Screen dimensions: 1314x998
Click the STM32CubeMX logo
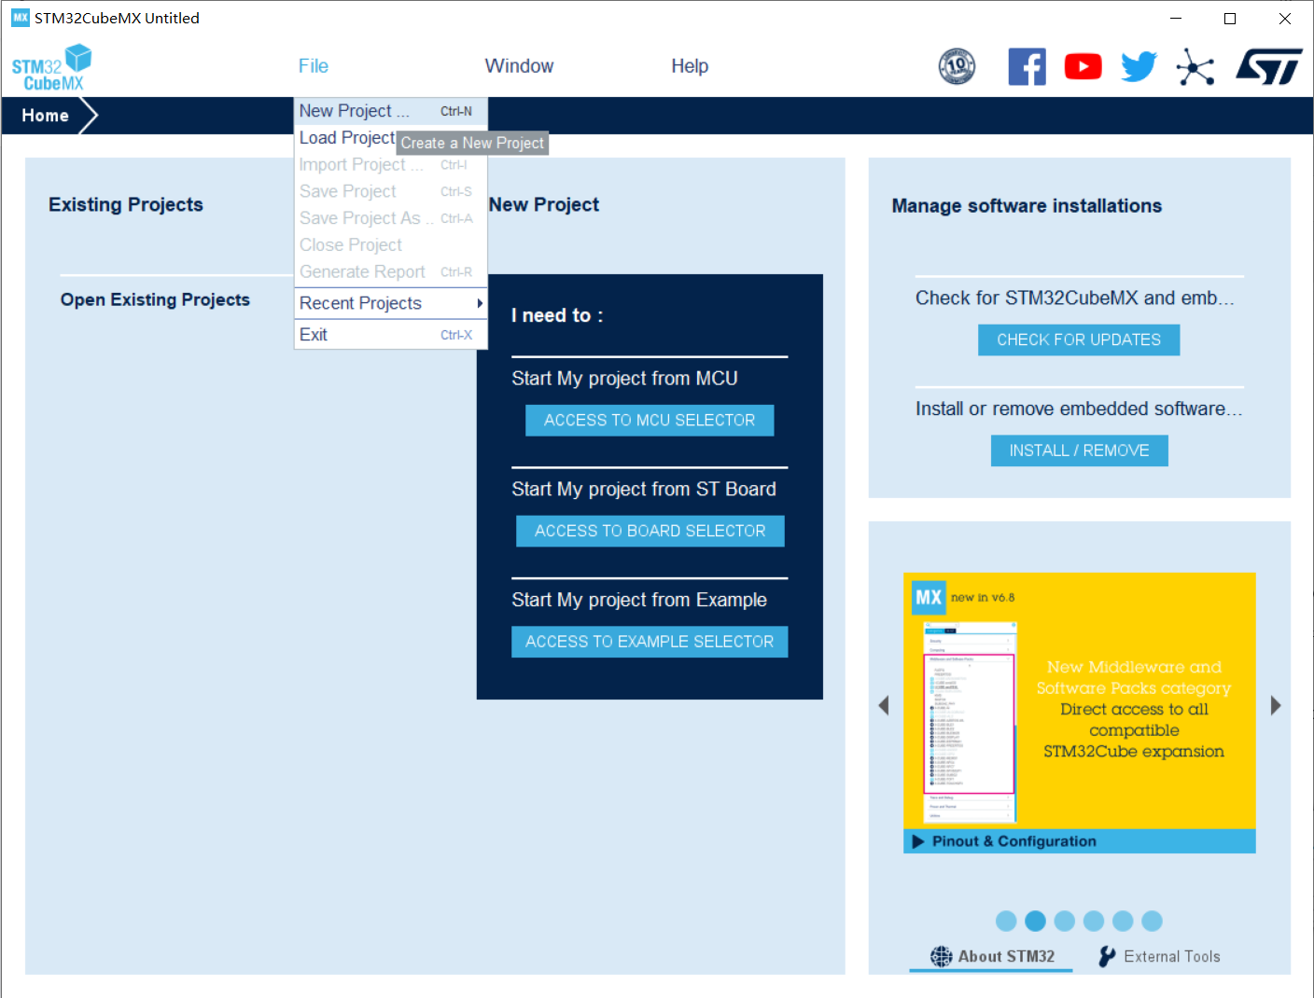pos(52,68)
